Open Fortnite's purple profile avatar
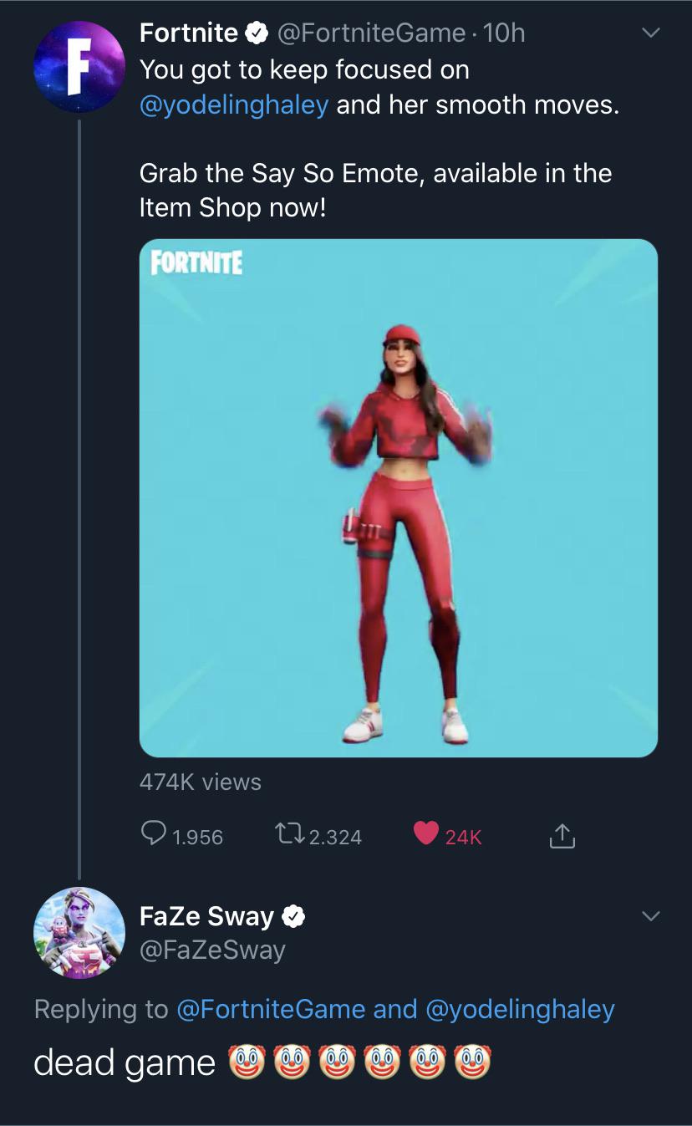The height and width of the screenshot is (1126, 692). click(x=79, y=67)
